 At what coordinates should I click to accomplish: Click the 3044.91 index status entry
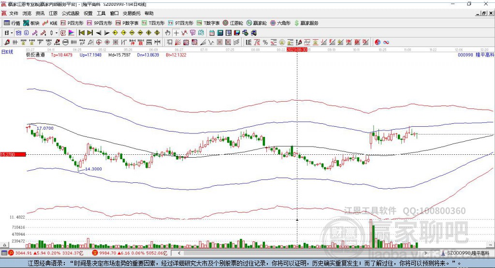pyautogui.click(x=45, y=253)
